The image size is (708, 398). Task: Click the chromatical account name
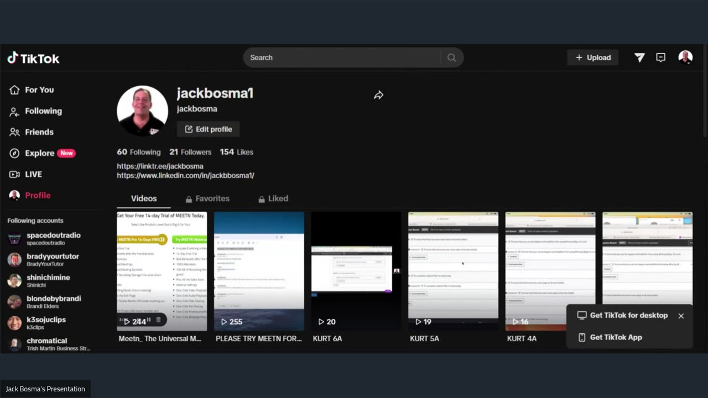[x=47, y=341]
